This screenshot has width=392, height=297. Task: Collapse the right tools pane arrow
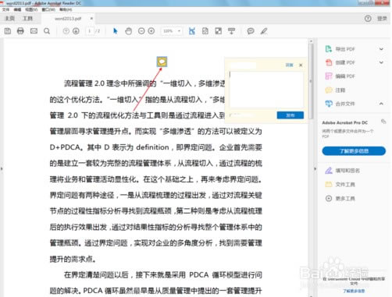click(315, 169)
